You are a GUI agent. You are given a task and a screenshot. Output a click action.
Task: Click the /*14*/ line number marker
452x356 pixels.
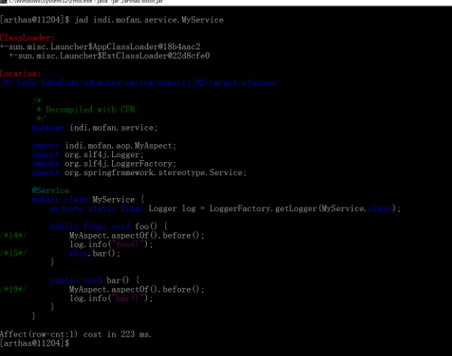[13, 236]
